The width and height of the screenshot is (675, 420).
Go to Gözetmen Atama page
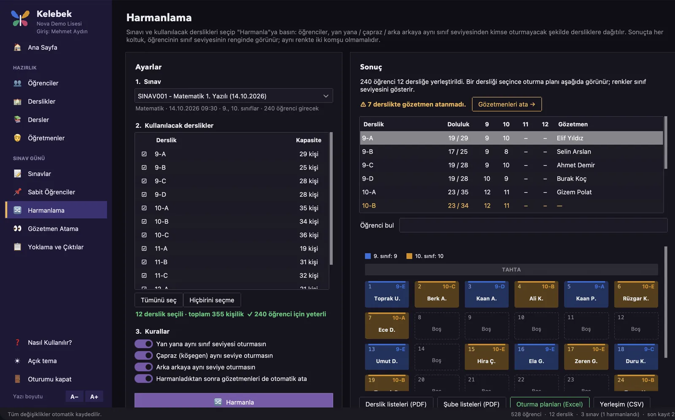click(56, 228)
